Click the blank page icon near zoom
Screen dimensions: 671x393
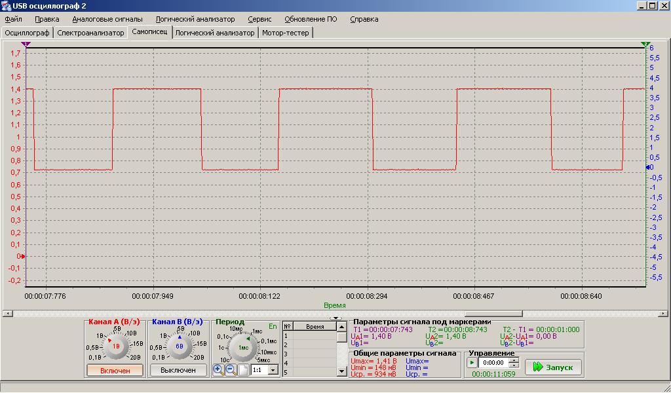click(242, 369)
